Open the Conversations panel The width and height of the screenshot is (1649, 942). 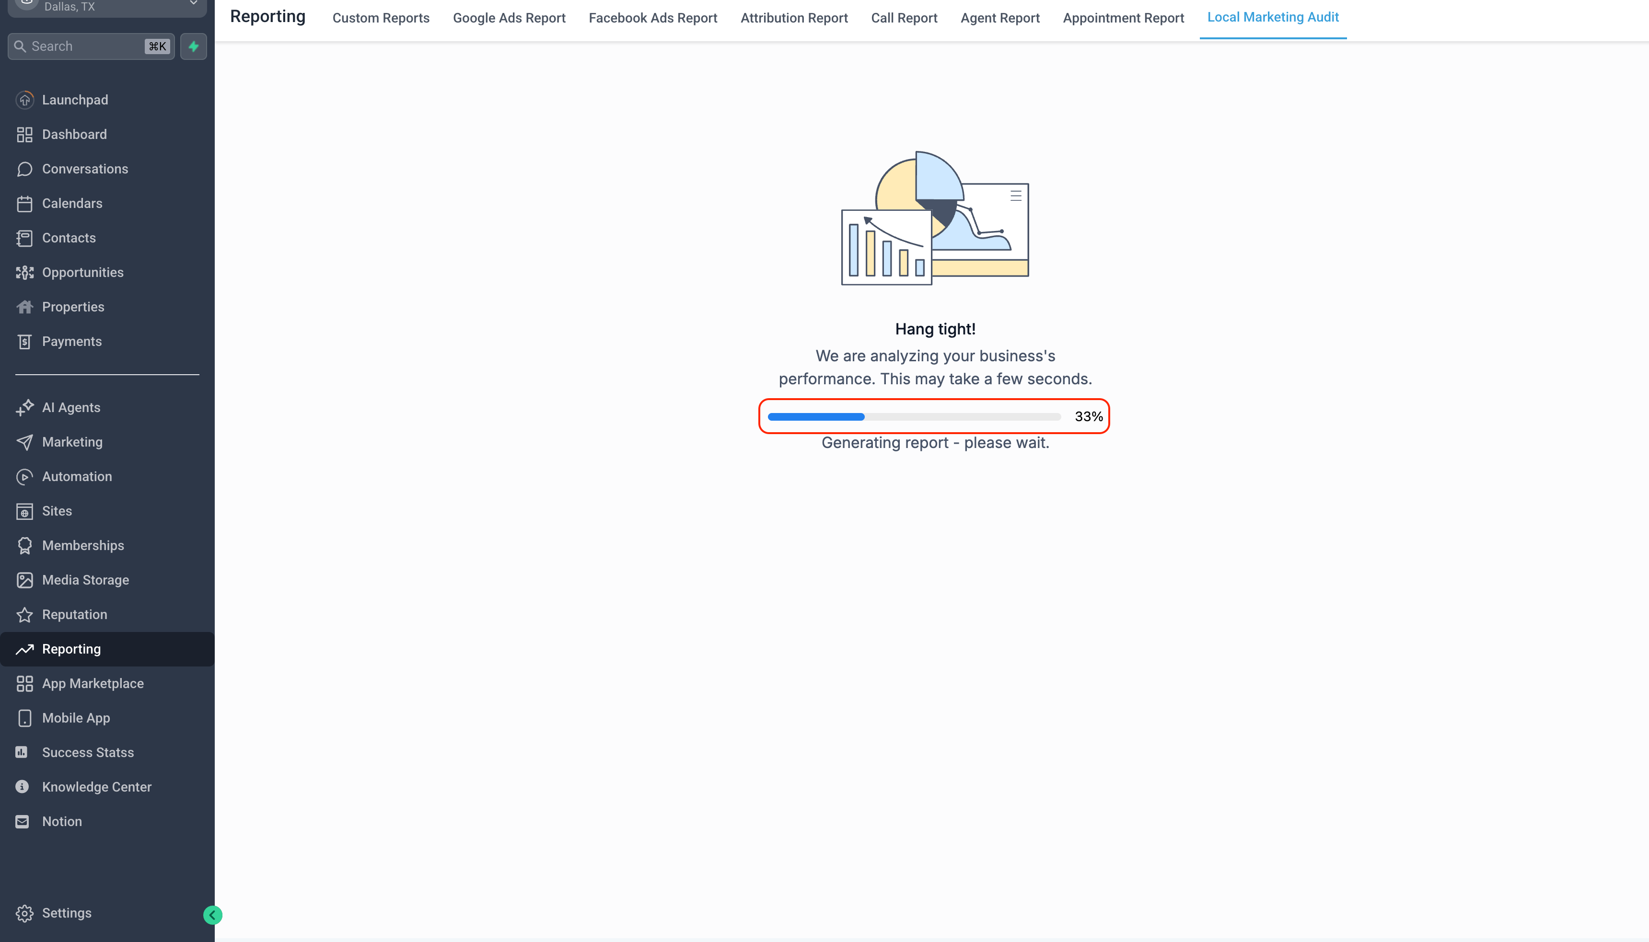click(x=85, y=168)
